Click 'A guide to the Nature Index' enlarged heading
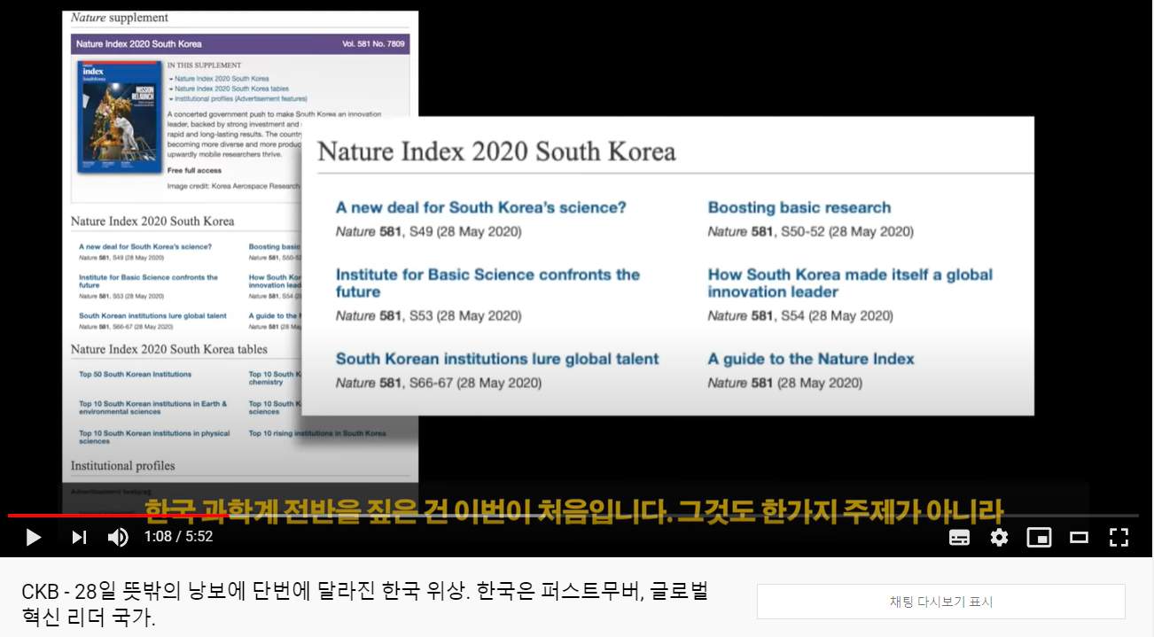The image size is (1154, 637). click(x=811, y=359)
